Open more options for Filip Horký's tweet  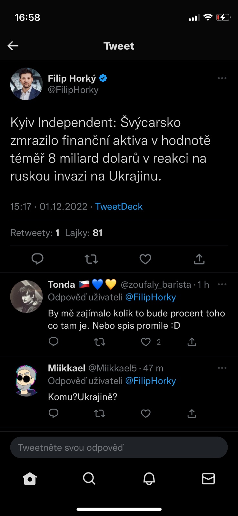pyautogui.click(x=222, y=78)
